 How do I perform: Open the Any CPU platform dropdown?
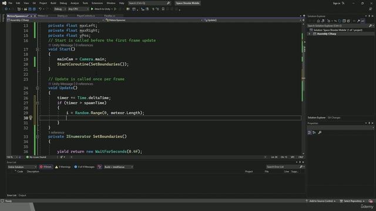point(78,9)
